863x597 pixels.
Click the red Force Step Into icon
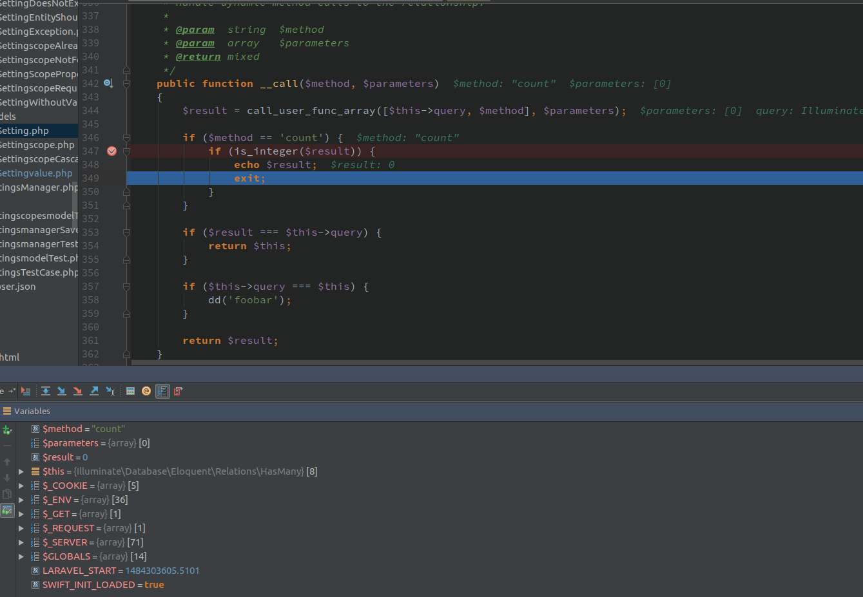[77, 391]
